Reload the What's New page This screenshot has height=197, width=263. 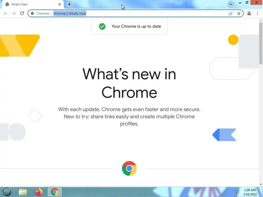coord(22,13)
